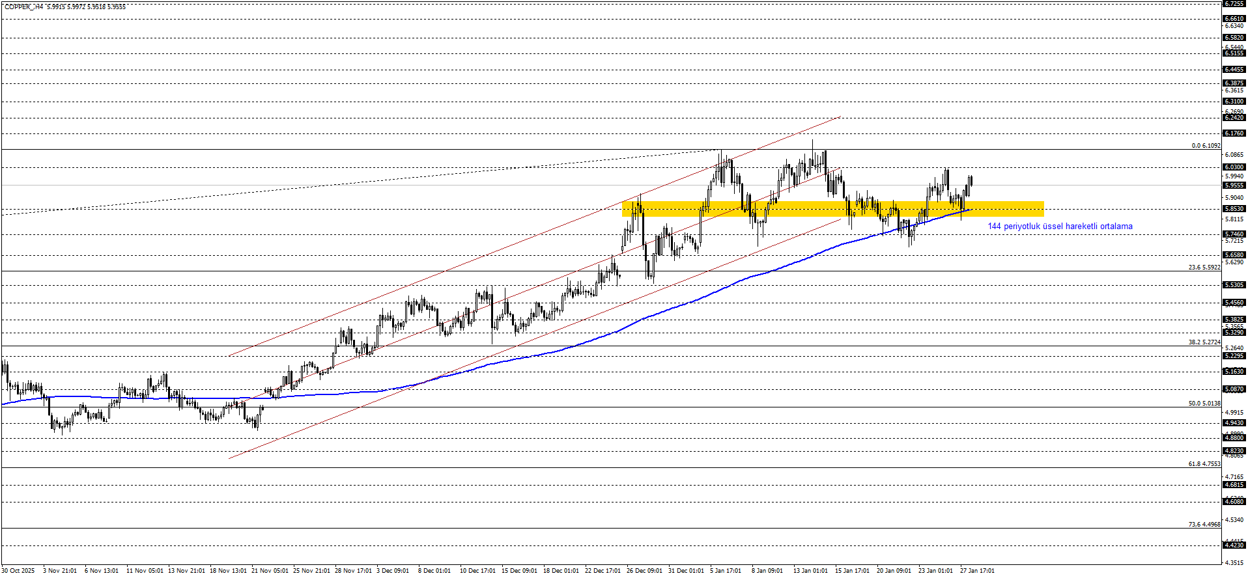Screen dimensions: 1248x578
Task: Click the '27 Jan 17:01' time axis label
Action: tap(977, 571)
